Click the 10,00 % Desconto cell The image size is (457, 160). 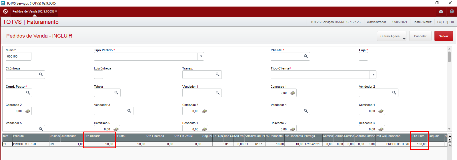click(275, 144)
